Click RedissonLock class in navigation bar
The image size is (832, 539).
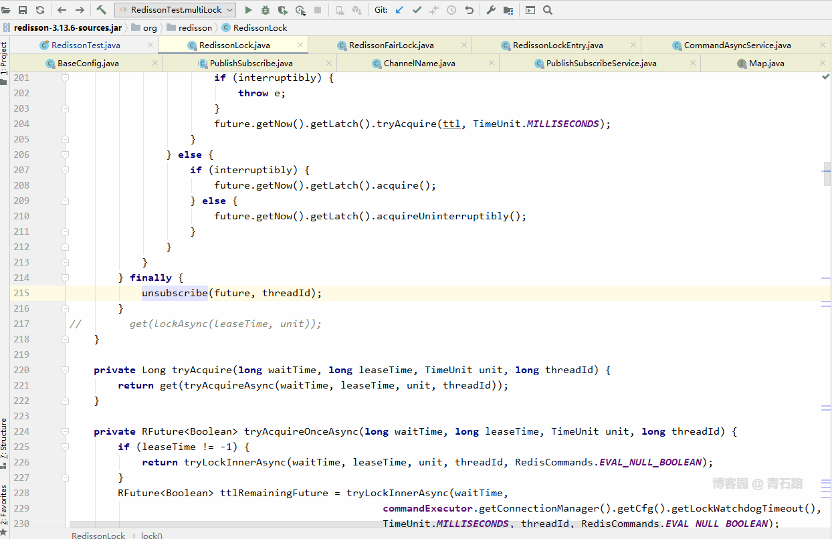pos(254,27)
